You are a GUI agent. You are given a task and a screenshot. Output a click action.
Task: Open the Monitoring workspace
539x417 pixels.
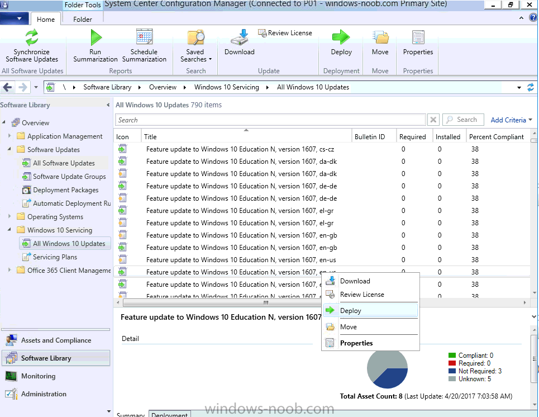pos(56,376)
